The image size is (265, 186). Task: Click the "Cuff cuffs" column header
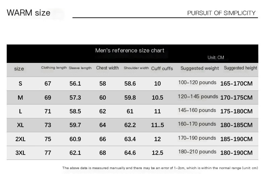[x=162, y=68]
